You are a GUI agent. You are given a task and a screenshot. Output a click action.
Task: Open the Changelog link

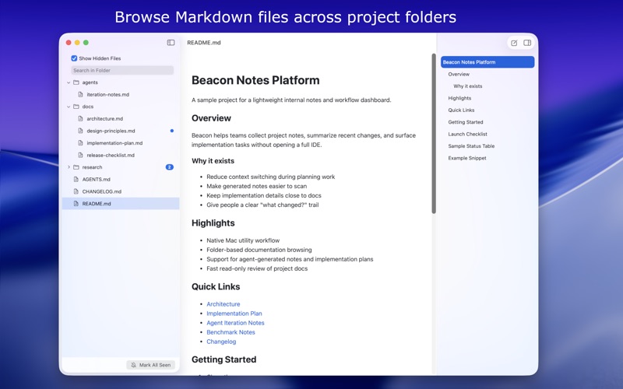221,342
